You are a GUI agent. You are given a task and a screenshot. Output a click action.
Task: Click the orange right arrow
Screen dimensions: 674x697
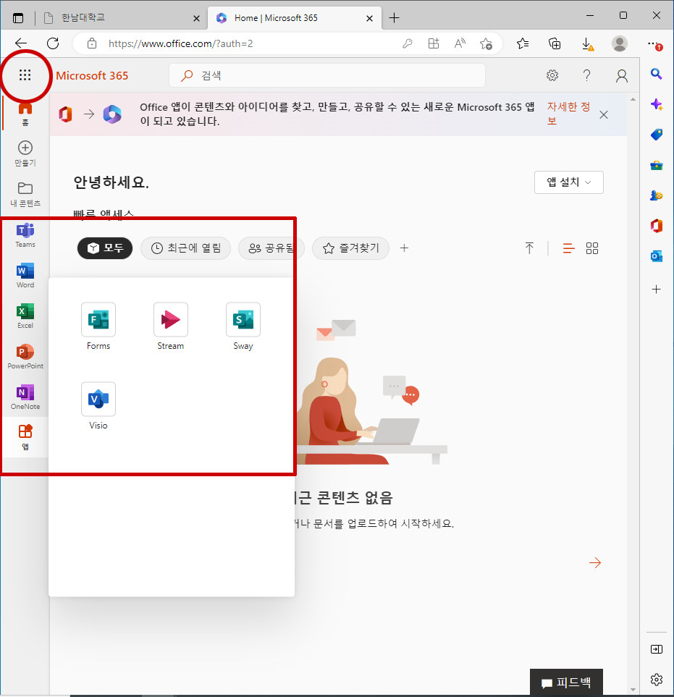tap(595, 563)
